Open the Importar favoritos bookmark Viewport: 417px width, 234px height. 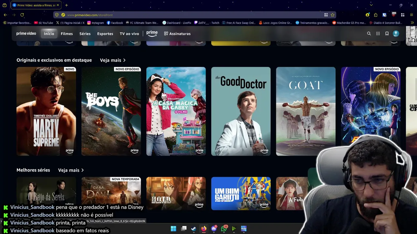click(x=17, y=23)
